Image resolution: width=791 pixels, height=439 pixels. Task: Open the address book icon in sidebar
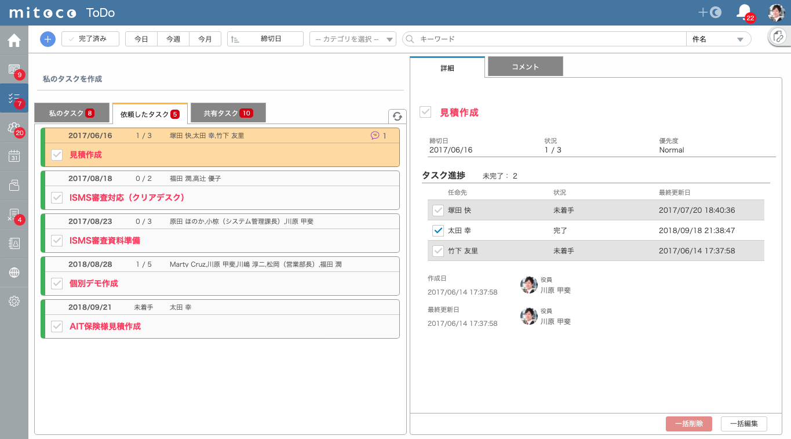click(14, 243)
